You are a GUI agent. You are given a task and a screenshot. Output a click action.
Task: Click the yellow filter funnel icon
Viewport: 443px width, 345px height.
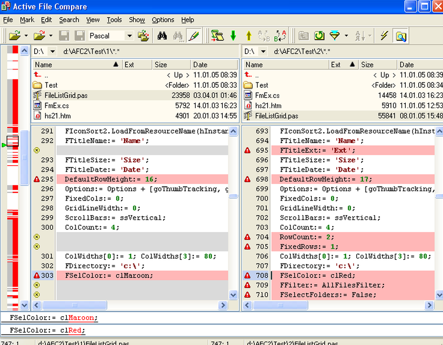[x=335, y=36]
